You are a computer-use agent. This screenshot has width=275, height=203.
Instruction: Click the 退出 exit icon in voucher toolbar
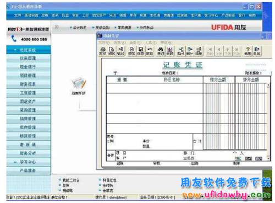click(x=257, y=51)
